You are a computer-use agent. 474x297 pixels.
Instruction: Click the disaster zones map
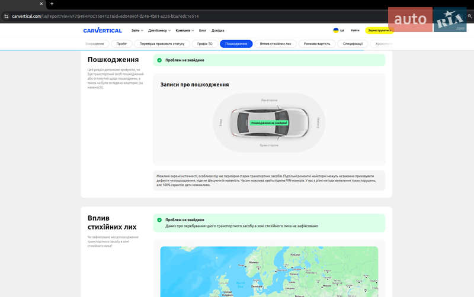click(x=269, y=272)
